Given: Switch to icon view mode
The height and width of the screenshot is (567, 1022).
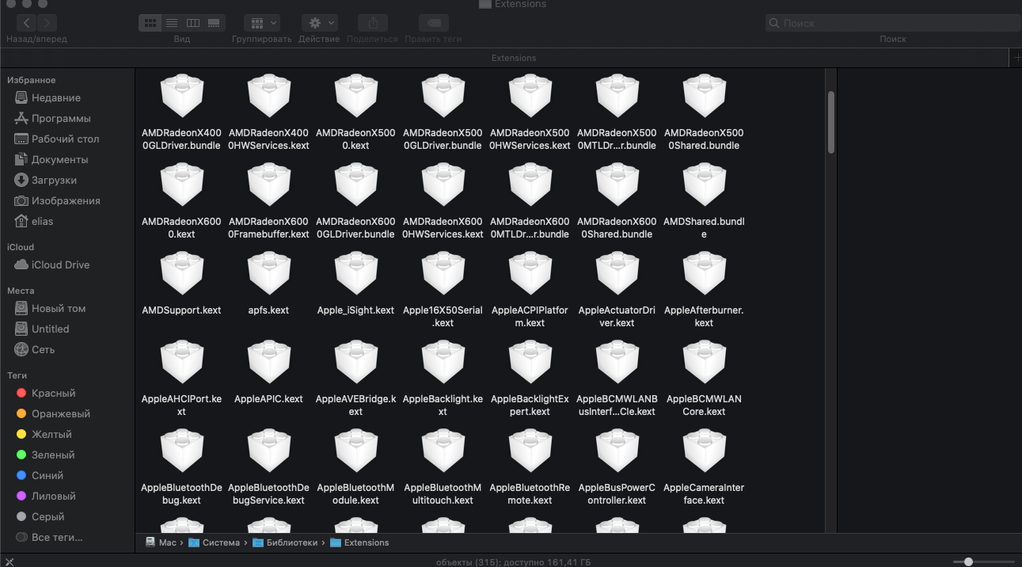Looking at the screenshot, I should pyautogui.click(x=150, y=23).
